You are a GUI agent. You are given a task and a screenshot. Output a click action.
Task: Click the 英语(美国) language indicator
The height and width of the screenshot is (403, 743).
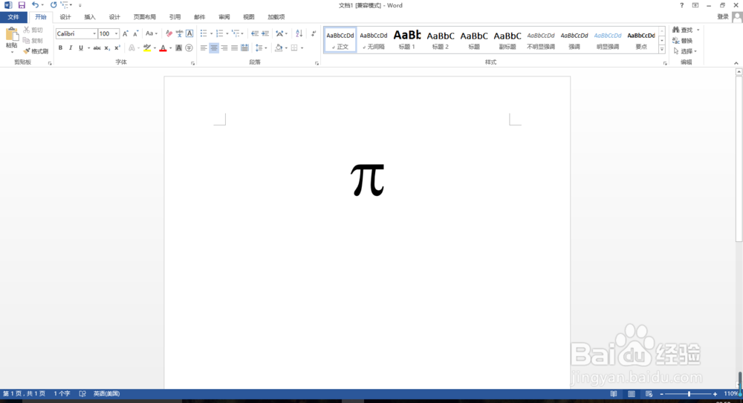[106, 394]
